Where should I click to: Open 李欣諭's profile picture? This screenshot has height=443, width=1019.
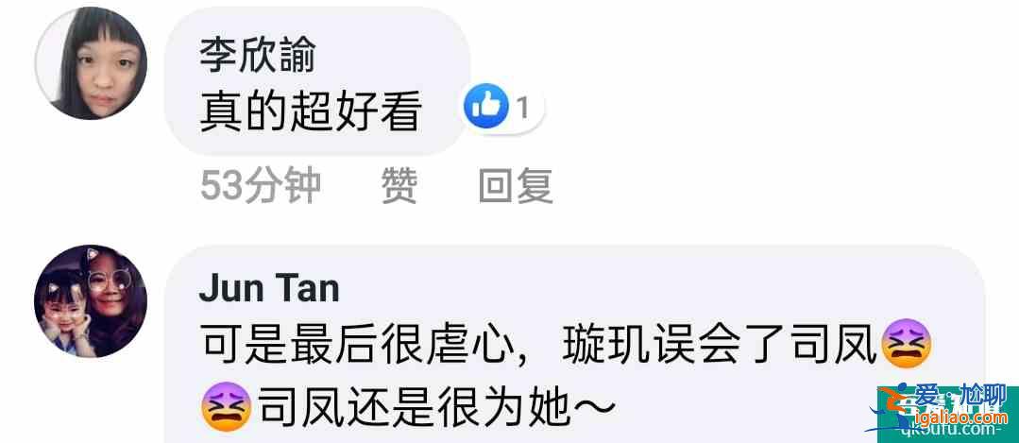91,63
